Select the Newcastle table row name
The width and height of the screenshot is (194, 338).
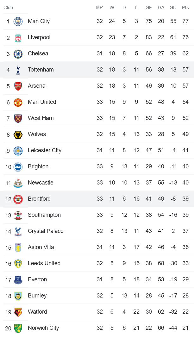tap(41, 183)
